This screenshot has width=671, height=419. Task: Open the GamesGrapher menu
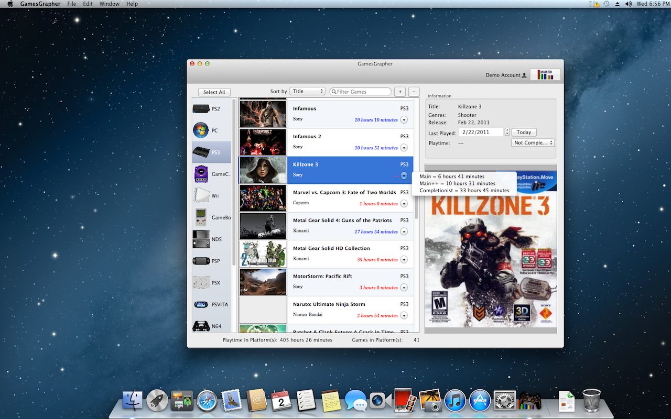pos(40,4)
